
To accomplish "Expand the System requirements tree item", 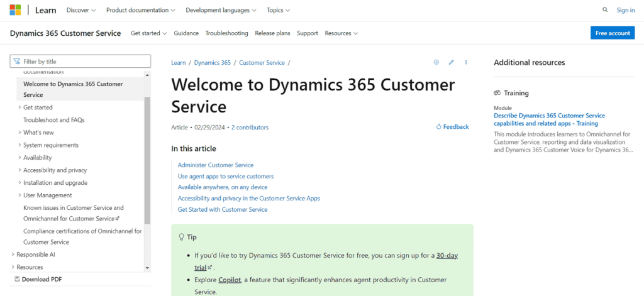I will (x=19, y=145).
